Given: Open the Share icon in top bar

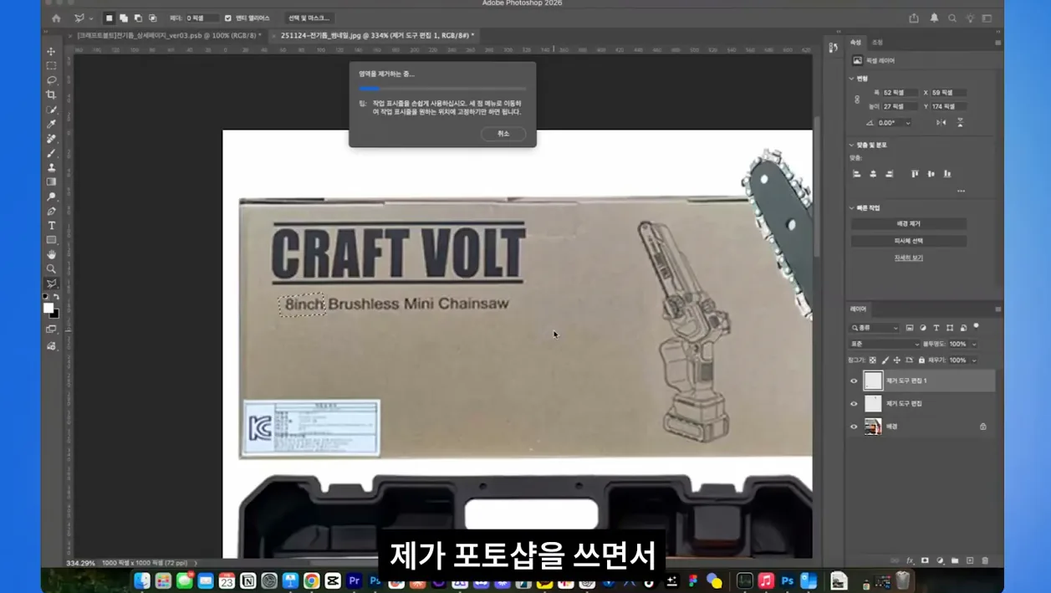Looking at the screenshot, I should pos(914,18).
